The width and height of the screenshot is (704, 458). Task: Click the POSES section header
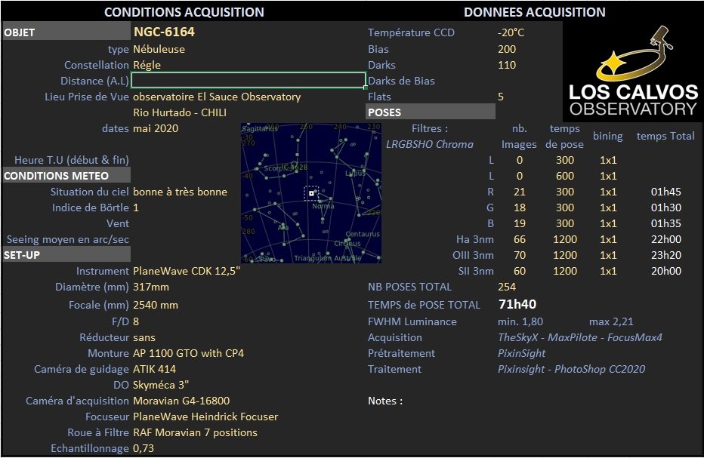pyautogui.click(x=431, y=112)
